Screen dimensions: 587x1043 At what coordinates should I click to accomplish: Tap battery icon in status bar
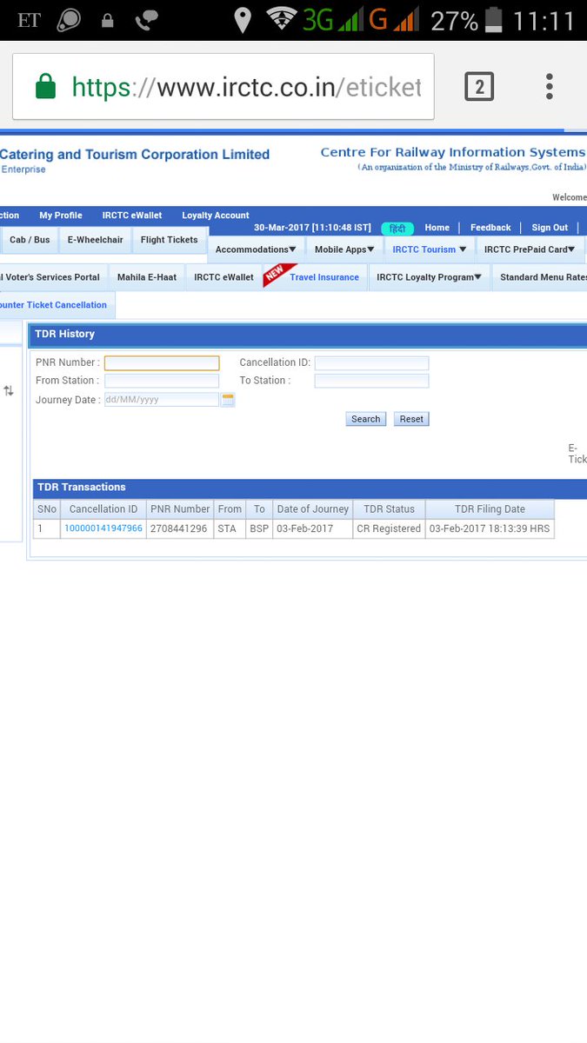pyautogui.click(x=494, y=20)
